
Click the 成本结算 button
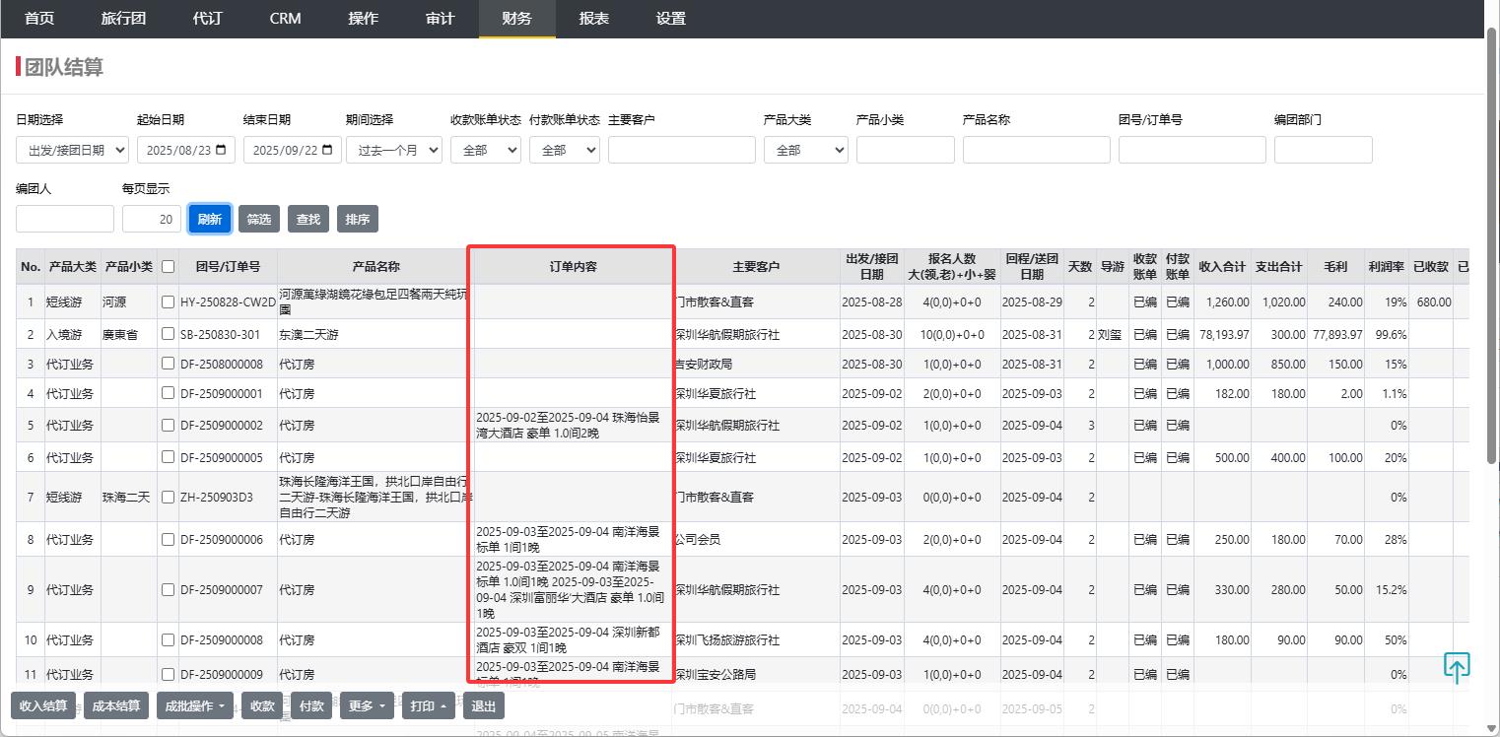(x=116, y=705)
